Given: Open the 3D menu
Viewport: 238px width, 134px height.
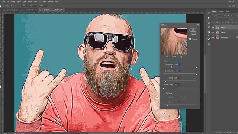Looking at the screenshot, I should (40, 1).
